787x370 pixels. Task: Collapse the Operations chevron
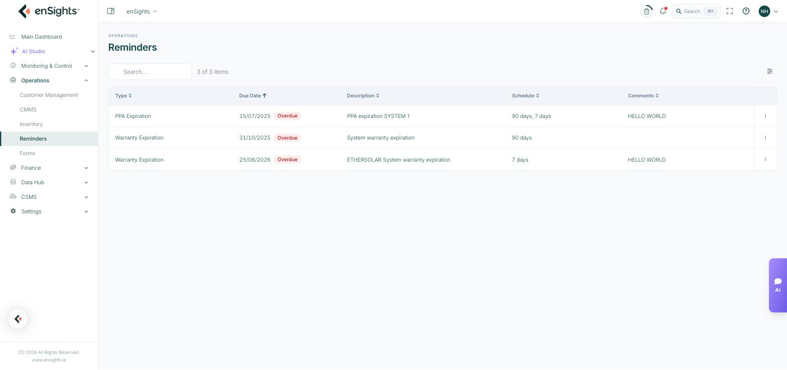click(x=86, y=80)
